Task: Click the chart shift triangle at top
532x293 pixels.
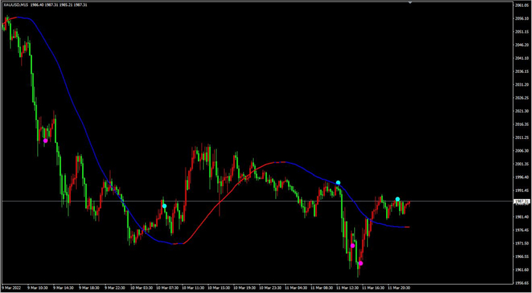Action: click(x=410, y=2)
